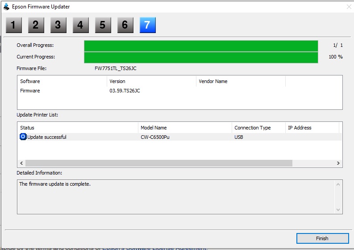Select step 2 indicator icon
This screenshot has height=250, width=354.
(36, 25)
